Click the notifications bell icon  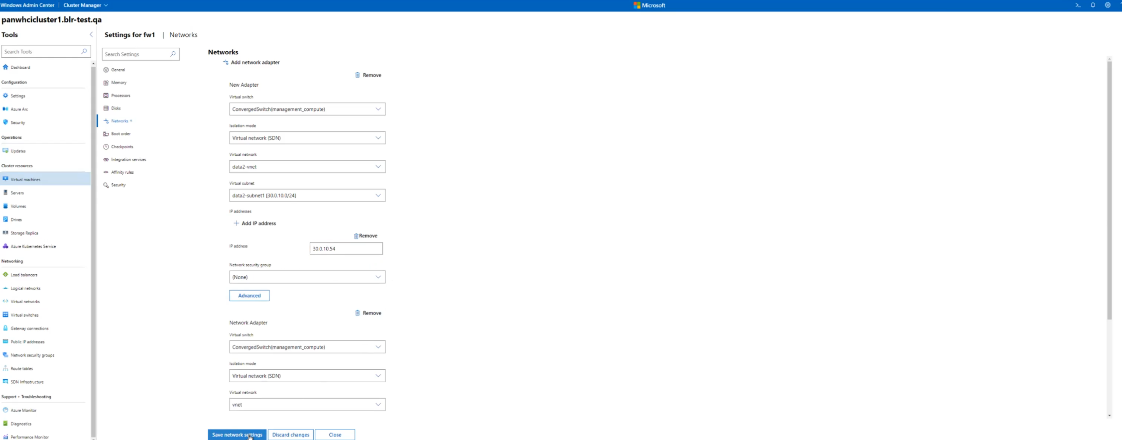(1093, 5)
